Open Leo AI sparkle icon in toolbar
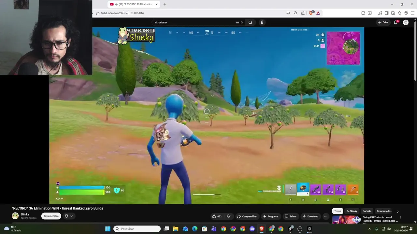Viewport: 417px width, 234px height. tap(399, 13)
